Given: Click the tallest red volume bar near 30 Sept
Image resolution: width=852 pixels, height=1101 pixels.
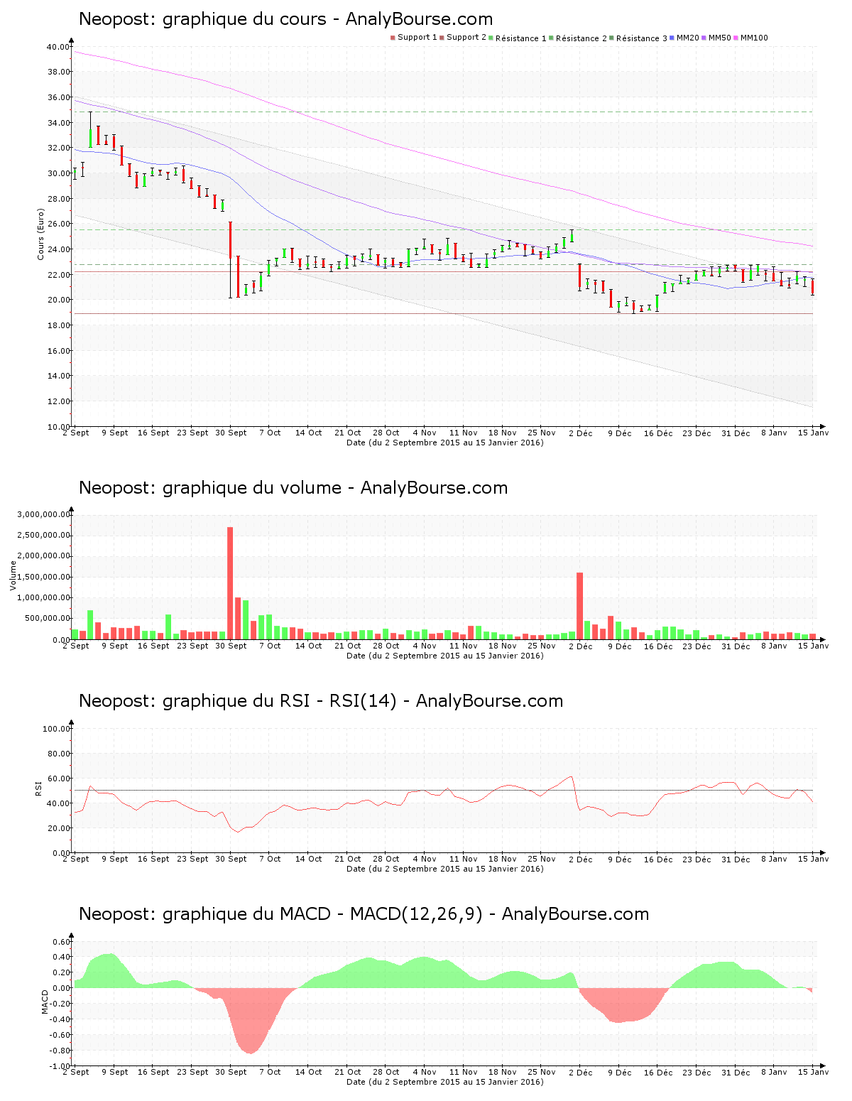Looking at the screenshot, I should point(230,583).
